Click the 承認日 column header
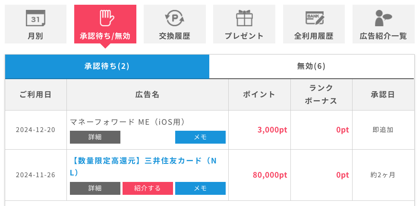Image resolution: width=419 pixels, height=206 pixels. tap(383, 95)
